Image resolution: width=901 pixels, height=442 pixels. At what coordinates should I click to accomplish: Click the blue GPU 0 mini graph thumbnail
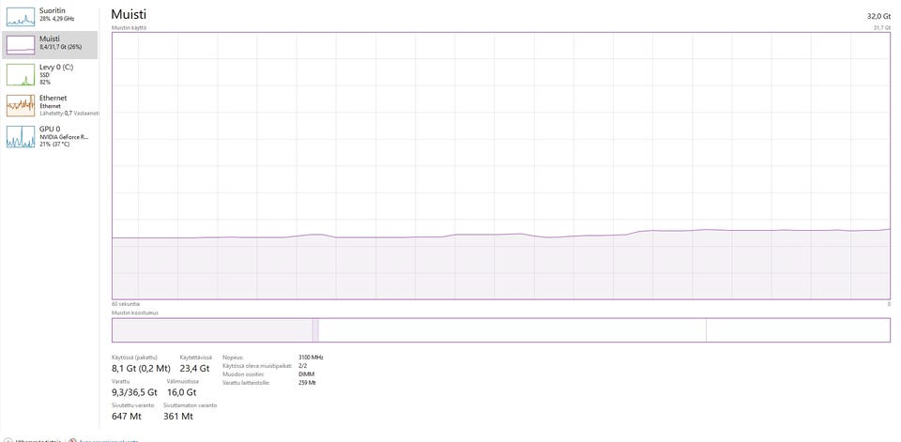point(21,137)
